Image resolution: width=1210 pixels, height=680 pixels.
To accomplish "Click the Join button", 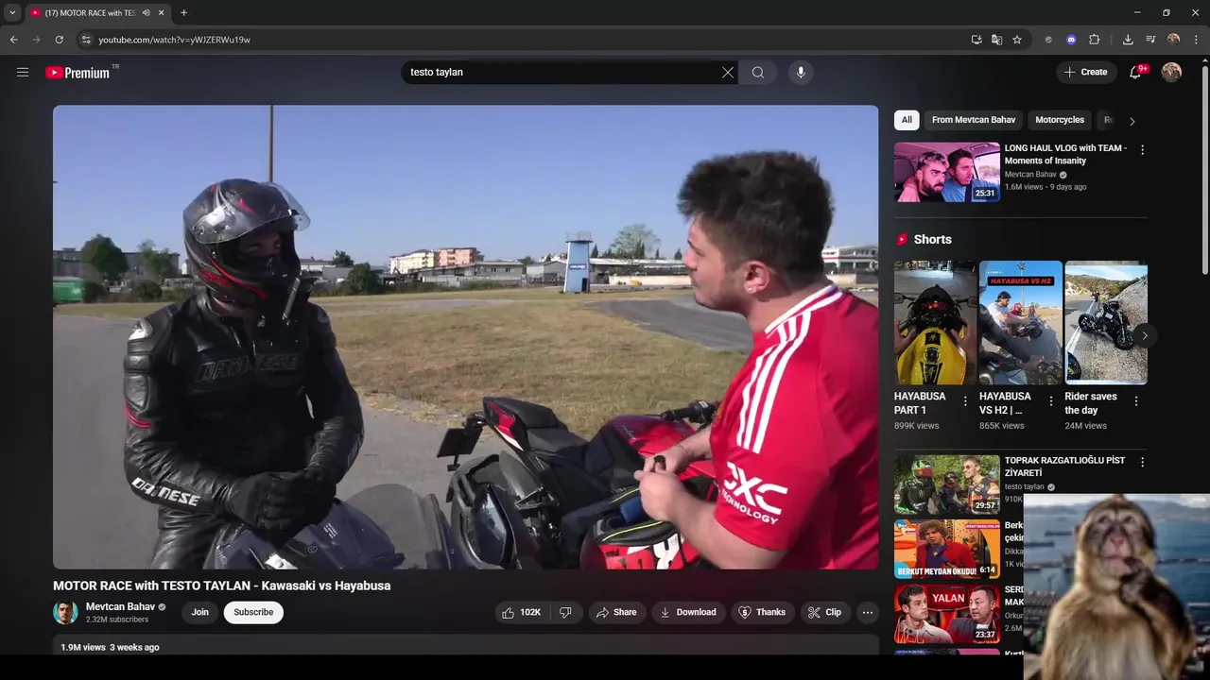I will click(x=200, y=612).
